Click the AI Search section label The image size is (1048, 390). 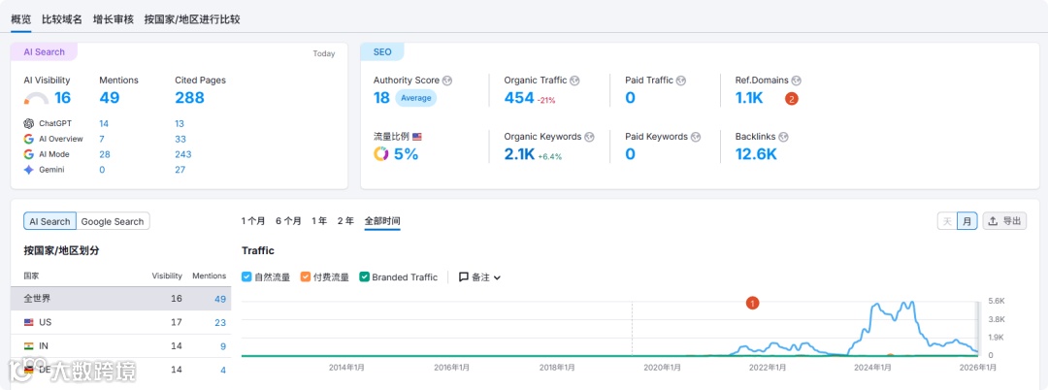(x=44, y=52)
